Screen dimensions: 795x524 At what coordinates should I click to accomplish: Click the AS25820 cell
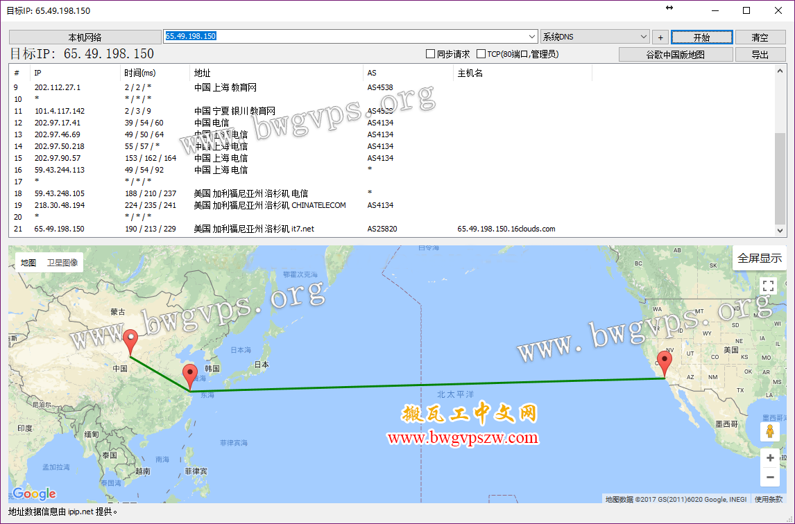click(382, 229)
